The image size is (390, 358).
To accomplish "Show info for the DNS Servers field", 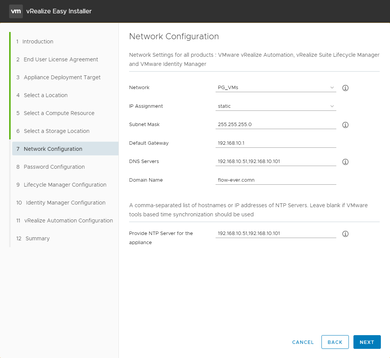I will pyautogui.click(x=345, y=162).
